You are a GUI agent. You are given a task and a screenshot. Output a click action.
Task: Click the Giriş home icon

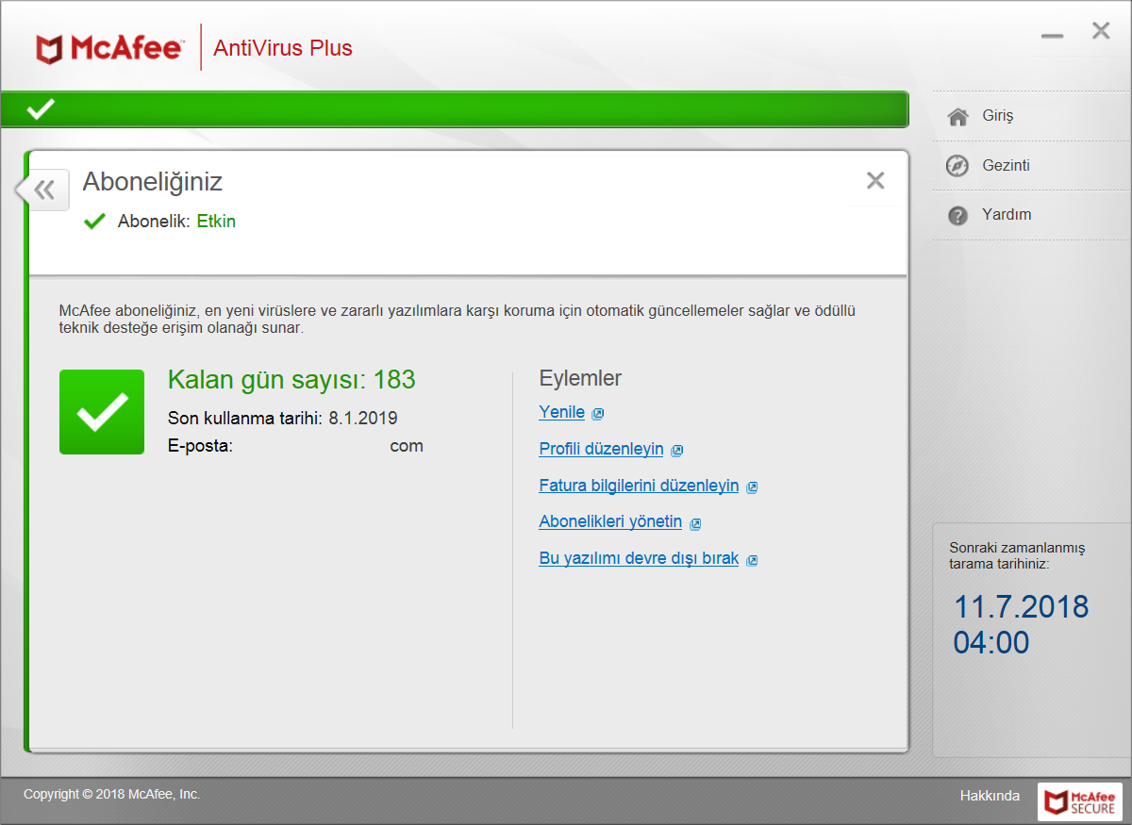(957, 117)
